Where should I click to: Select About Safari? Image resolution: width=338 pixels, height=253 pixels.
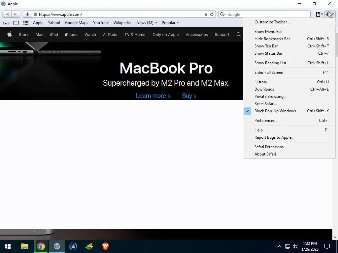pyautogui.click(x=289, y=154)
